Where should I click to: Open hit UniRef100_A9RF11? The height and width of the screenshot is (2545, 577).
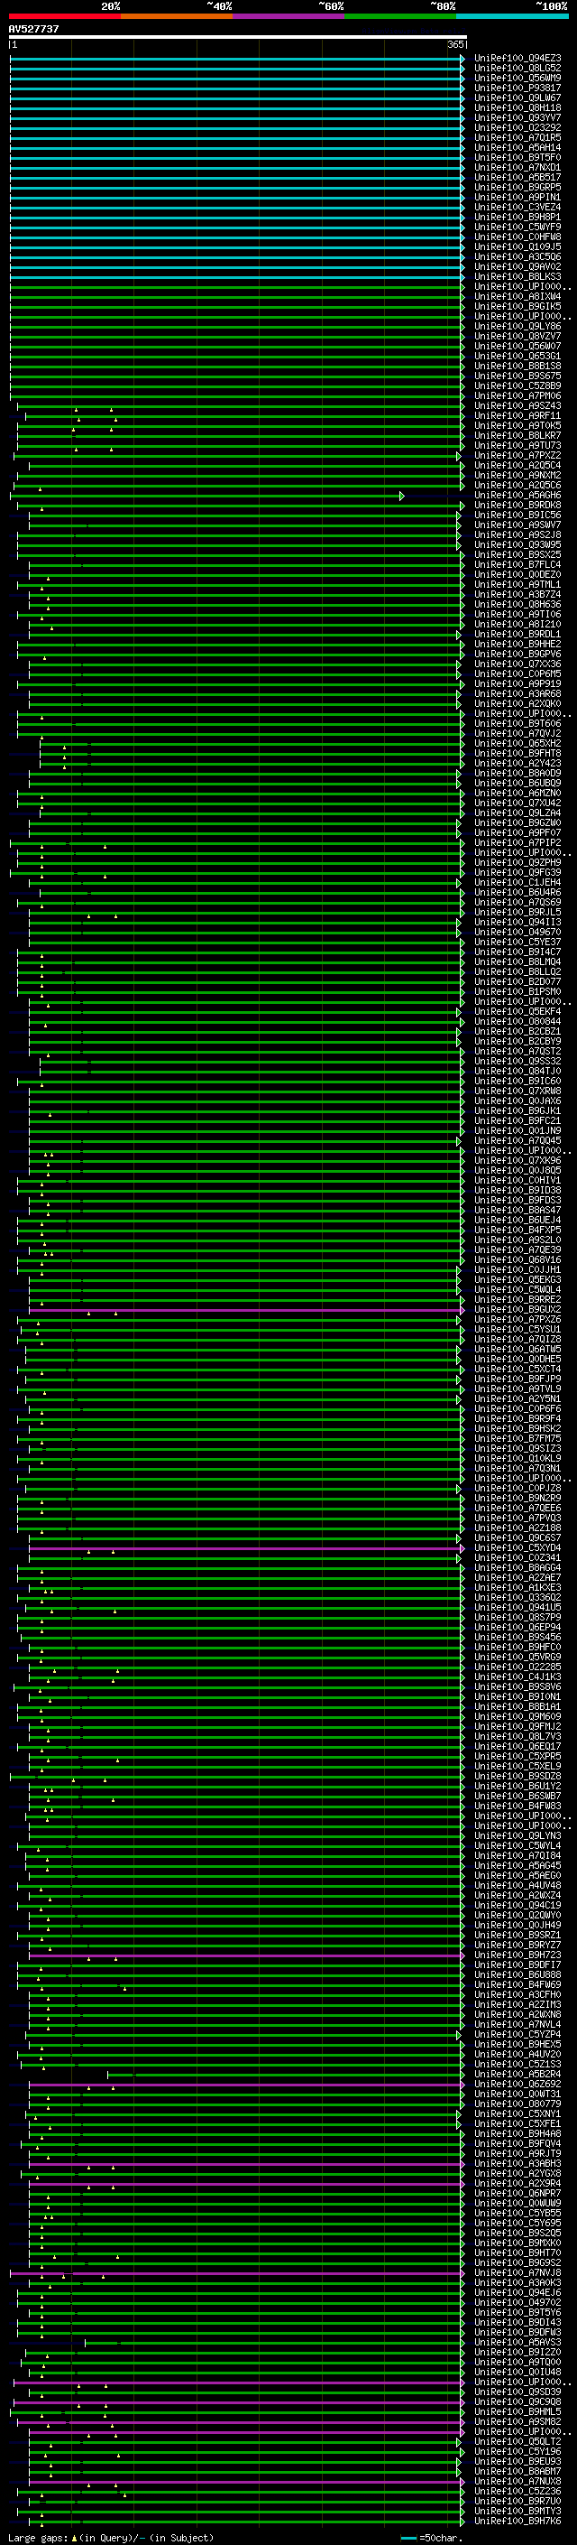tap(517, 416)
